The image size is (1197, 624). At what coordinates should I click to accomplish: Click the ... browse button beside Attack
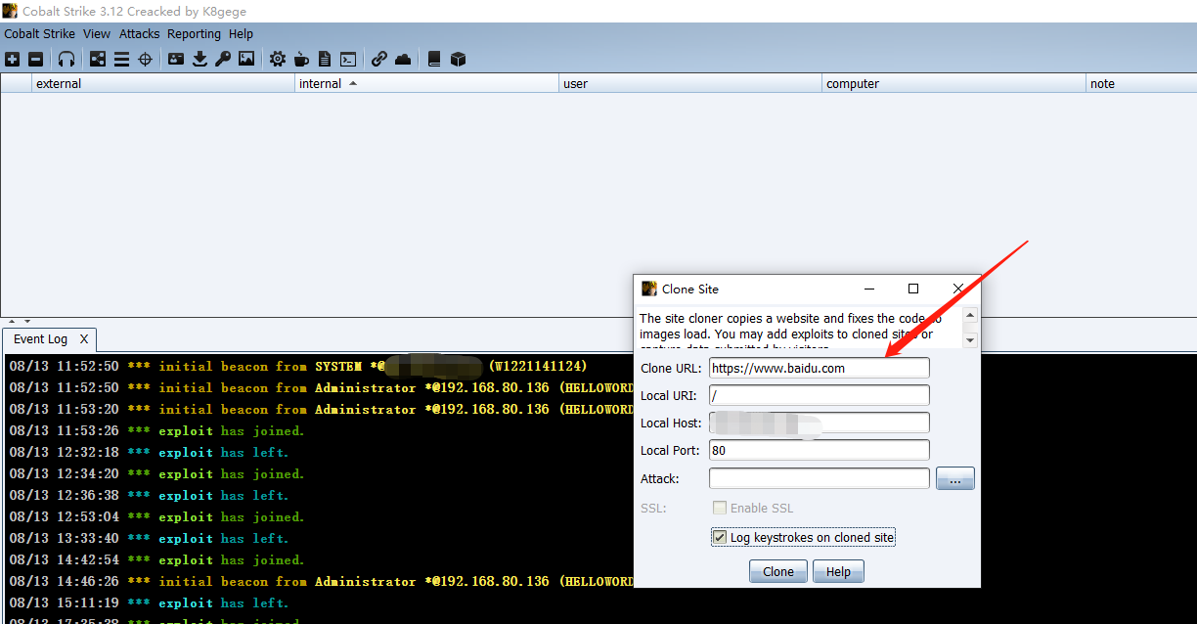[x=955, y=478]
